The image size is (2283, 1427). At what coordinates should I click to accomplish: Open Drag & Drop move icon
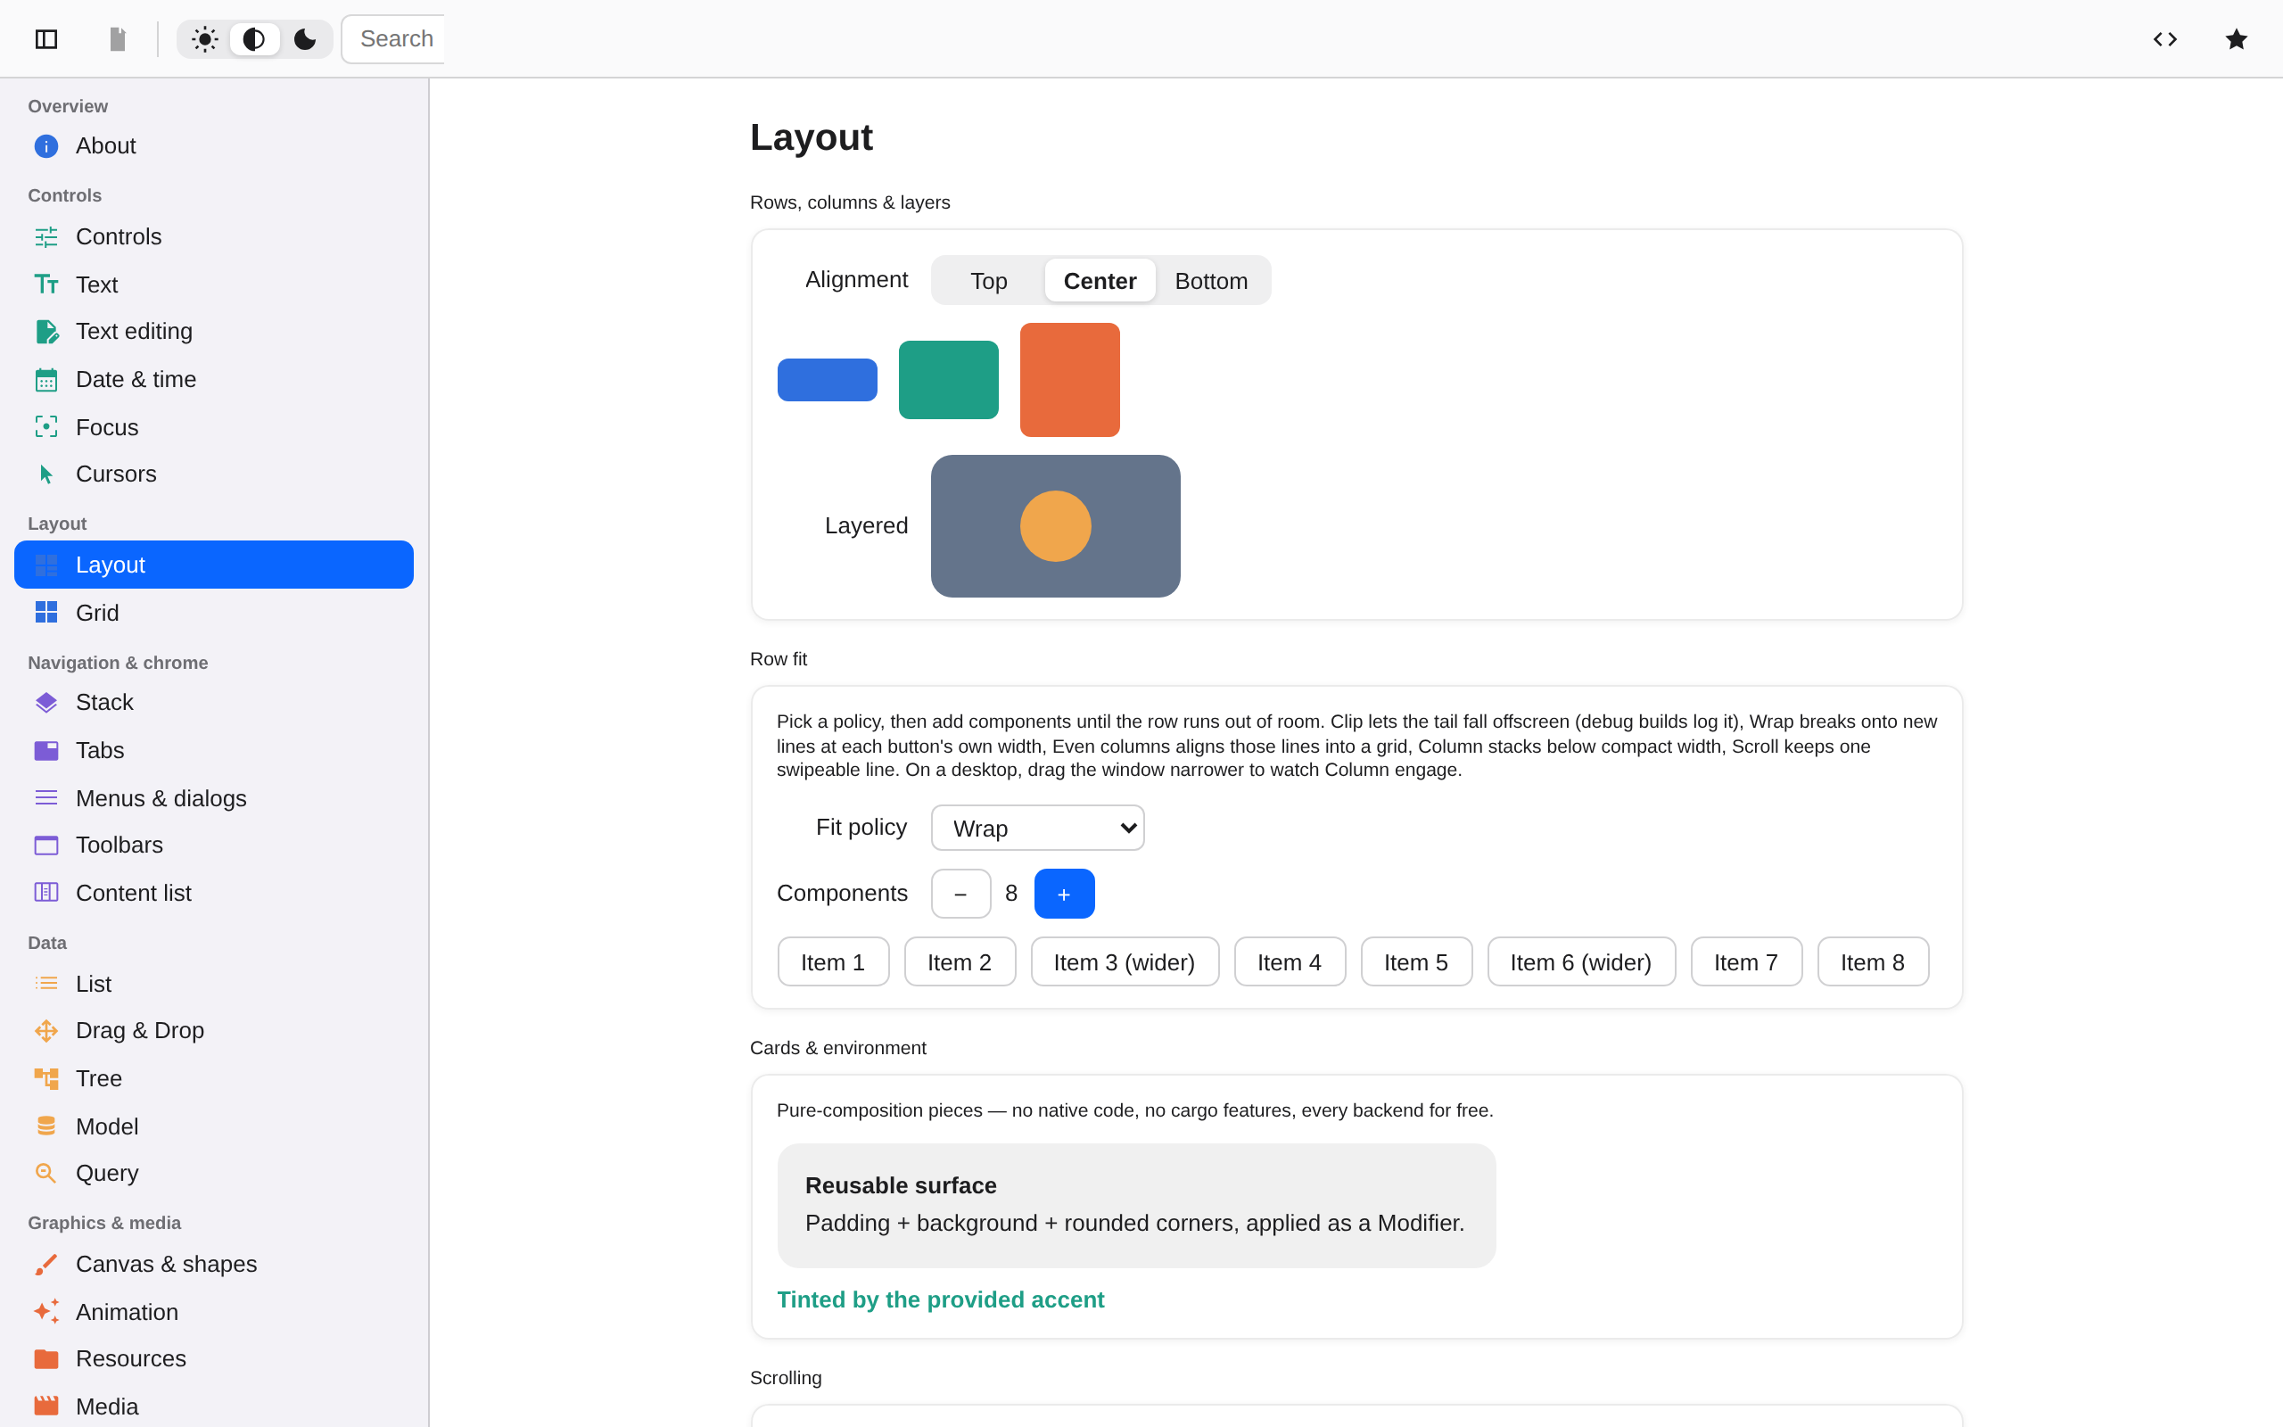pyautogui.click(x=46, y=1031)
